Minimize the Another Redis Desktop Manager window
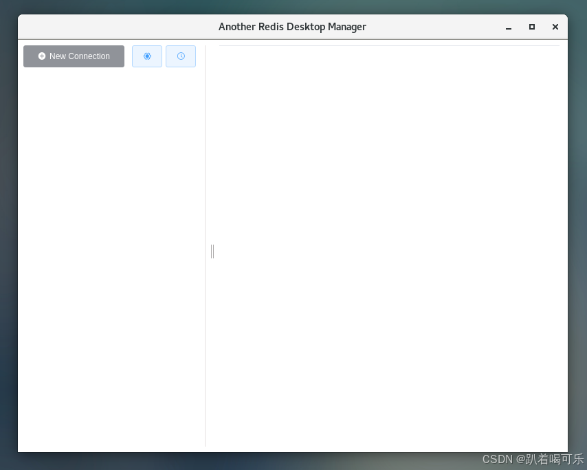This screenshot has height=470, width=587. pyautogui.click(x=509, y=27)
